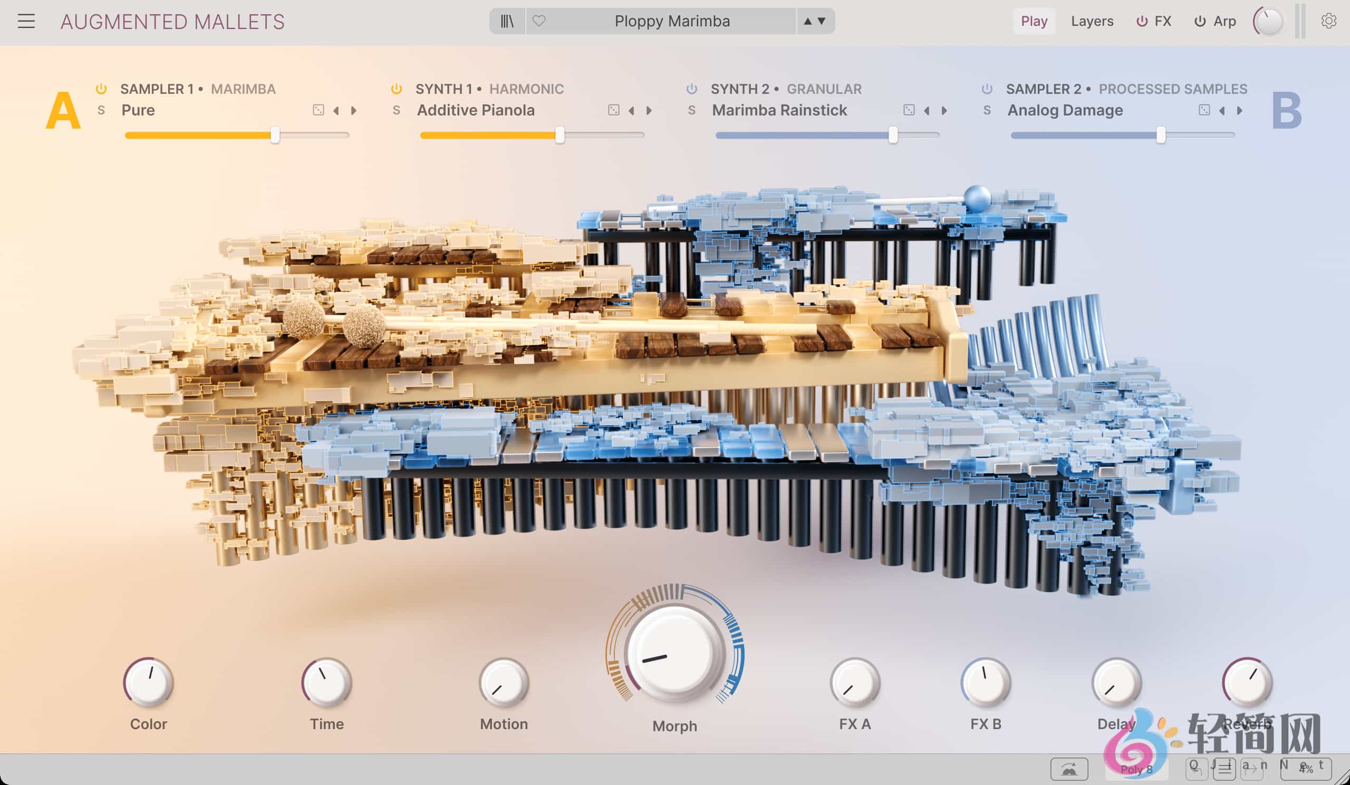Open the hamburger main menu
1350x785 pixels.
[26, 22]
